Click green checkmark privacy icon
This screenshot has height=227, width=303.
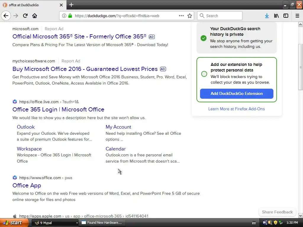[x=204, y=38]
